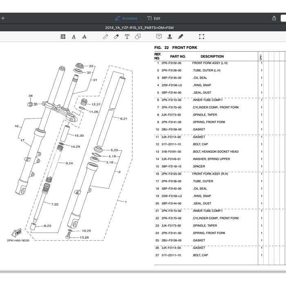Image resolution: width=286 pixels, height=286 pixels.
Task: Switch to Edit mode
Action: click(x=154, y=18)
